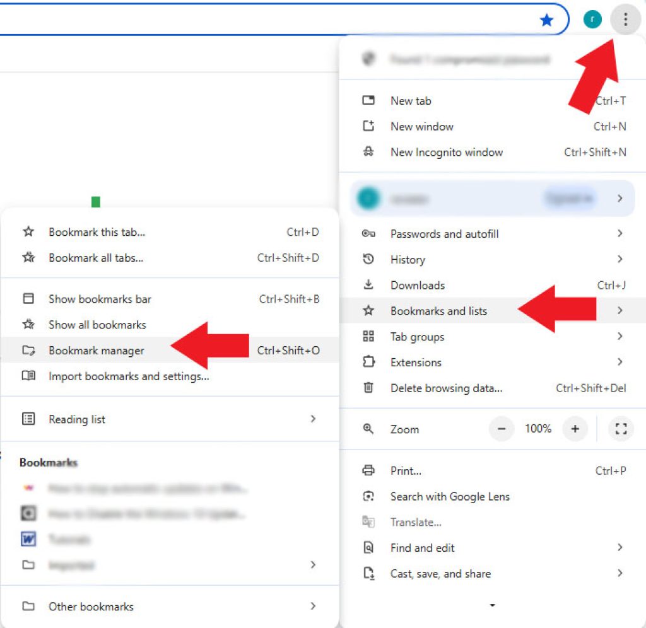Expand the Cast, save, and share arrow

pos(620,573)
